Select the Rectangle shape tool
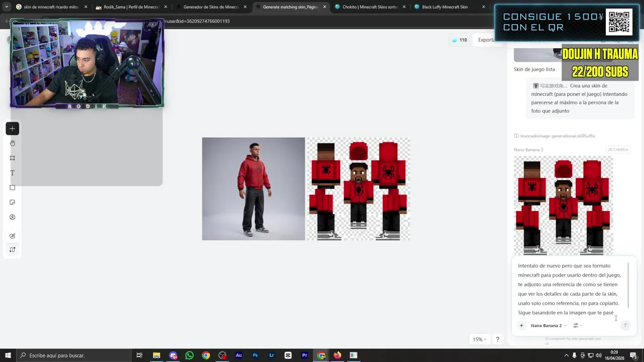Viewport: 644px width, 362px height. [13, 188]
